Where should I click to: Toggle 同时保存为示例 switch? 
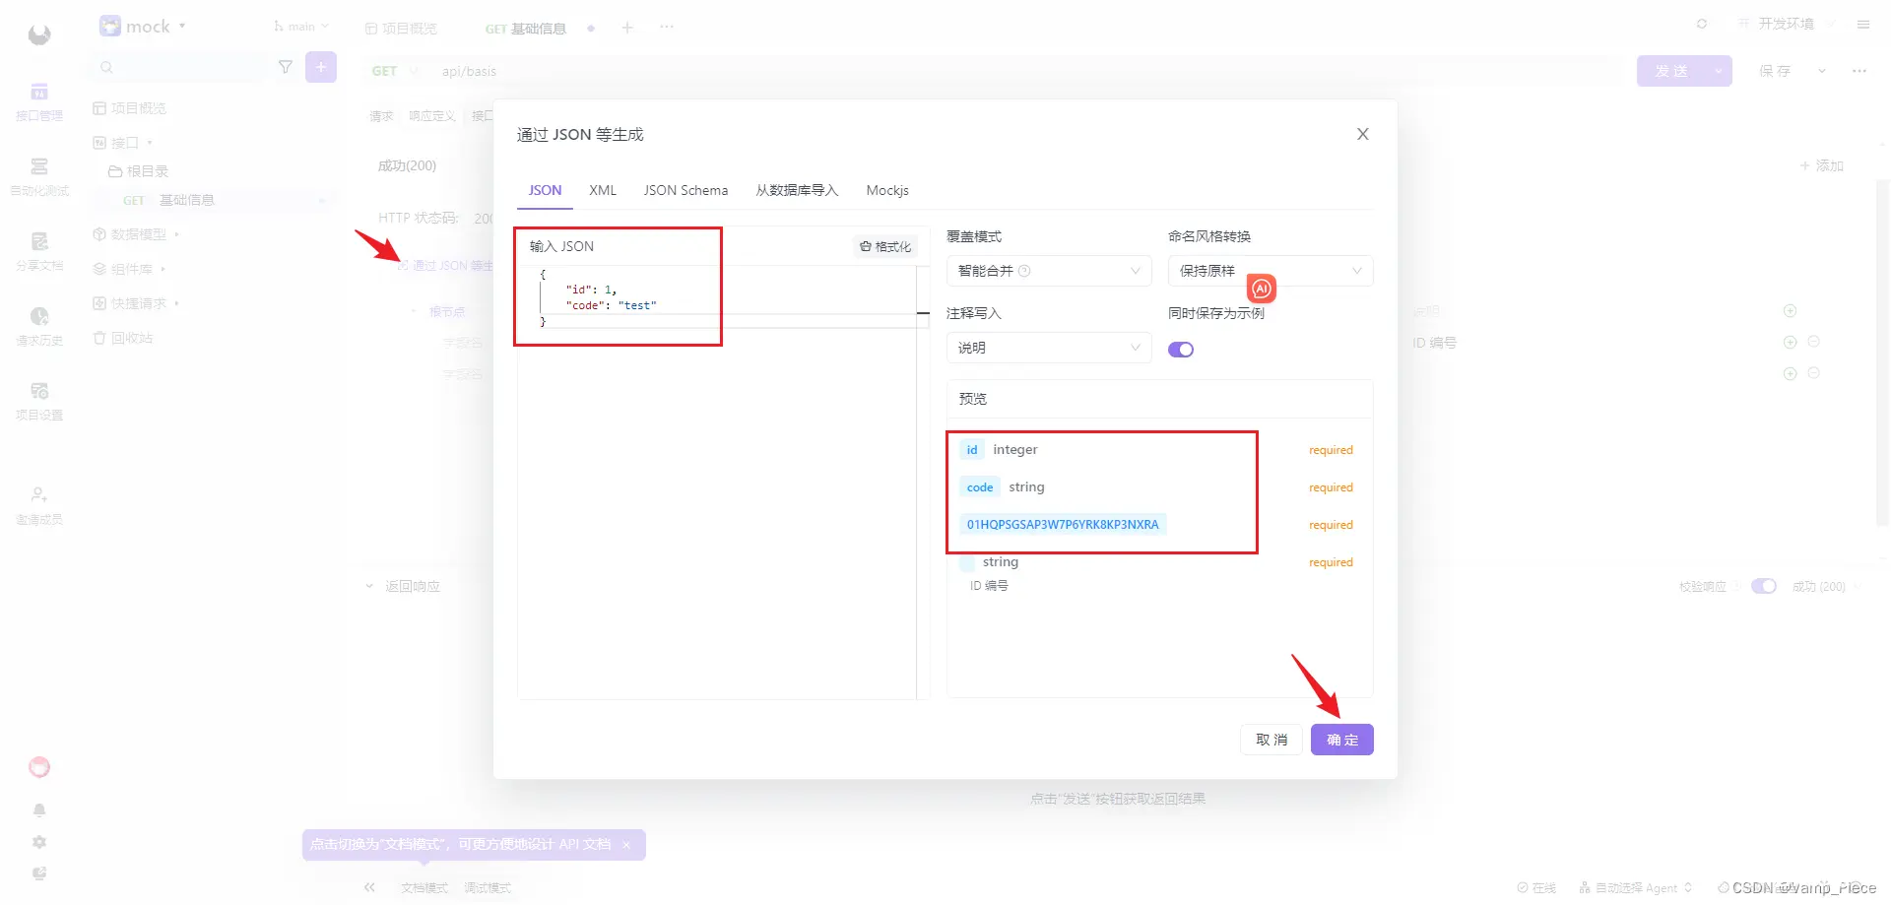(x=1181, y=350)
